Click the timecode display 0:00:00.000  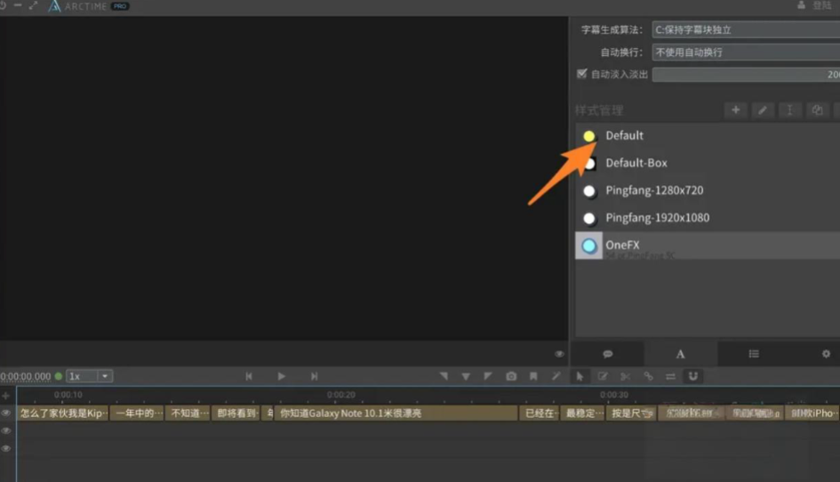point(26,376)
